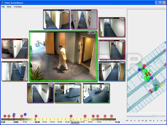Click red pin above the 10:39:25 playhead
This screenshot has height=125, width=167.
coord(71,116)
